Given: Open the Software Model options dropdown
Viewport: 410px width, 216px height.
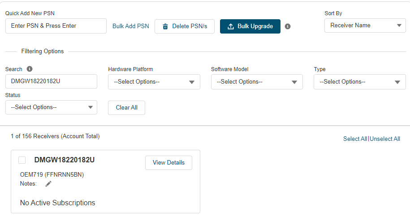Looking at the screenshot, I should point(257,82).
